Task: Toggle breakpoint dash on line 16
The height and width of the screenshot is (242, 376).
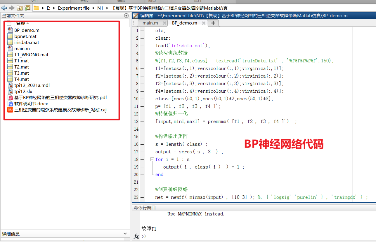Action: 142,144
